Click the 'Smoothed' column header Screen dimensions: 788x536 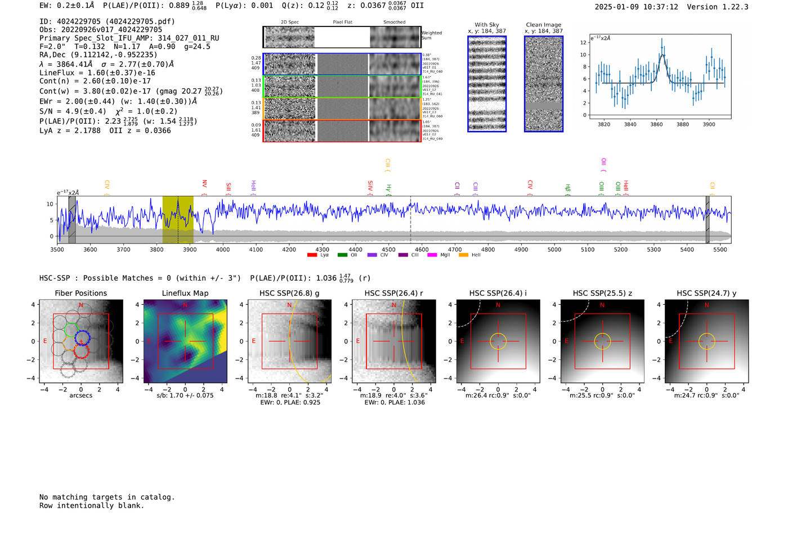(395, 22)
